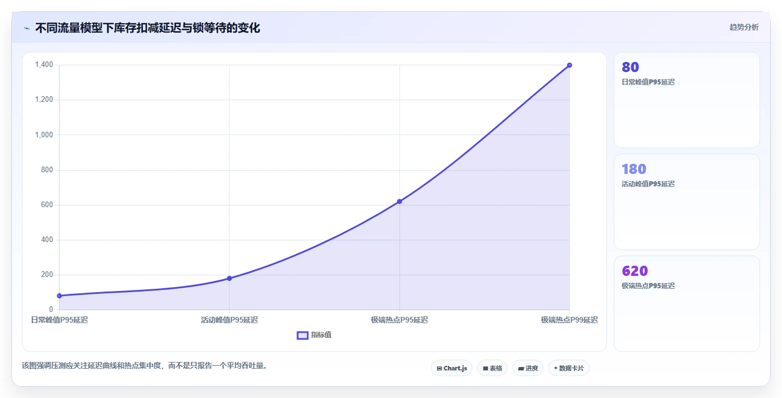Click the data point for 极端热点P99延迟

point(569,65)
